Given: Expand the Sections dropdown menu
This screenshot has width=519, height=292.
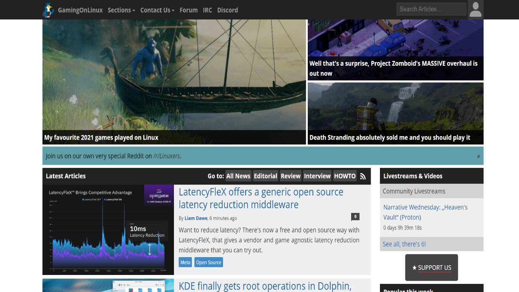Looking at the screenshot, I should 121,10.
